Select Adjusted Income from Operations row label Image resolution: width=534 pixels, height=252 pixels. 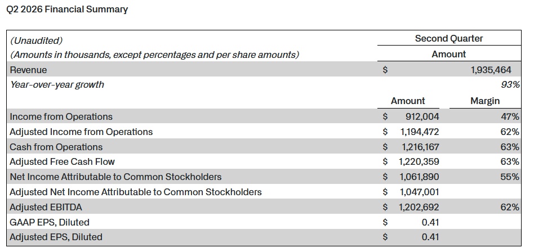(x=81, y=132)
